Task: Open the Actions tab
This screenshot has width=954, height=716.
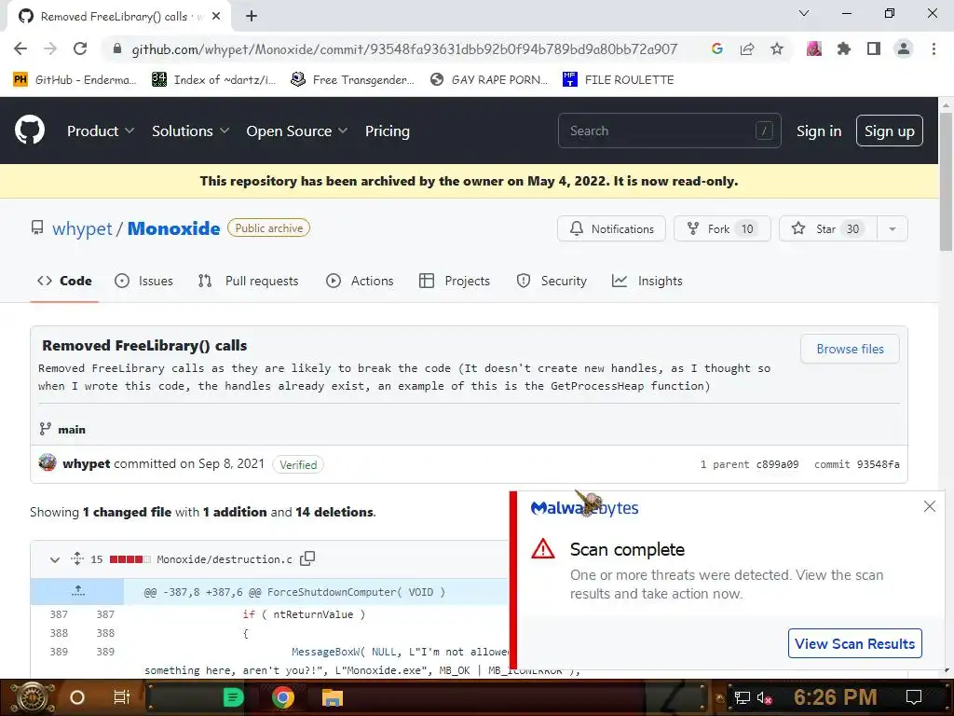Action: click(x=361, y=281)
